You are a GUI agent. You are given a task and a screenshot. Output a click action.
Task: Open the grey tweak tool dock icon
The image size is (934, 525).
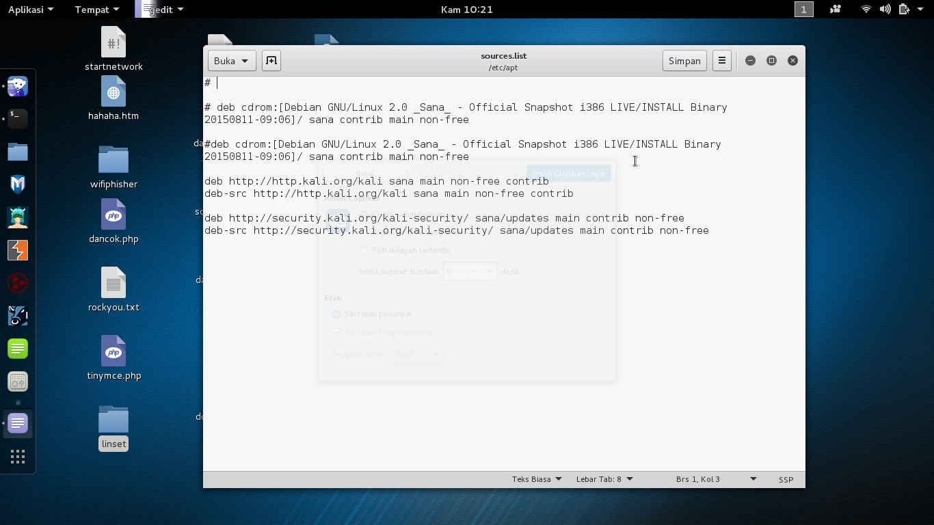pos(18,381)
